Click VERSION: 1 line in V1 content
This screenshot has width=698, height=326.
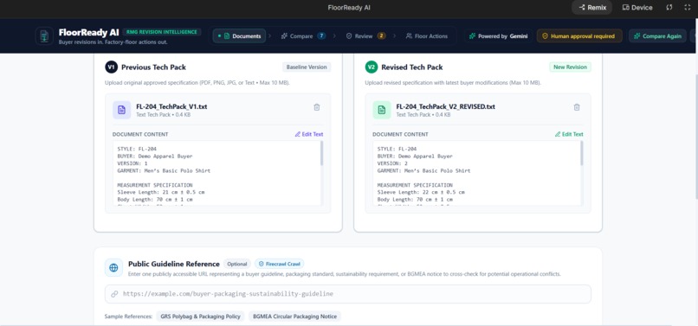coord(132,163)
